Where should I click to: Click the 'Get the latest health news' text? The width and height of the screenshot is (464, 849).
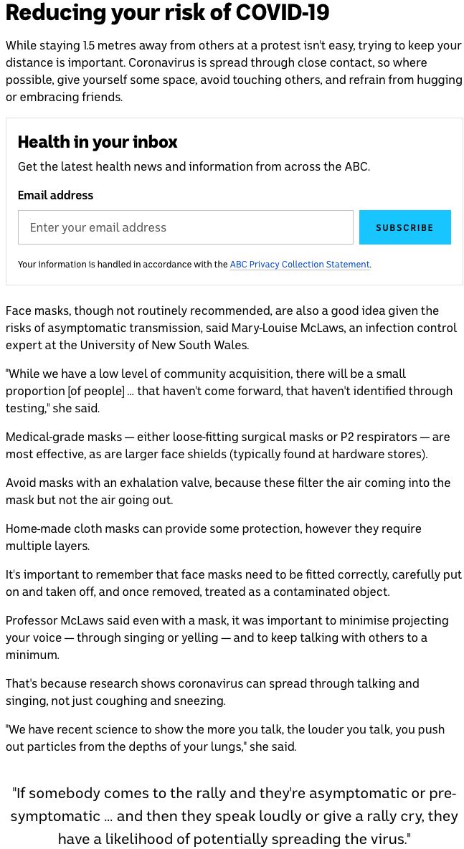click(x=194, y=167)
